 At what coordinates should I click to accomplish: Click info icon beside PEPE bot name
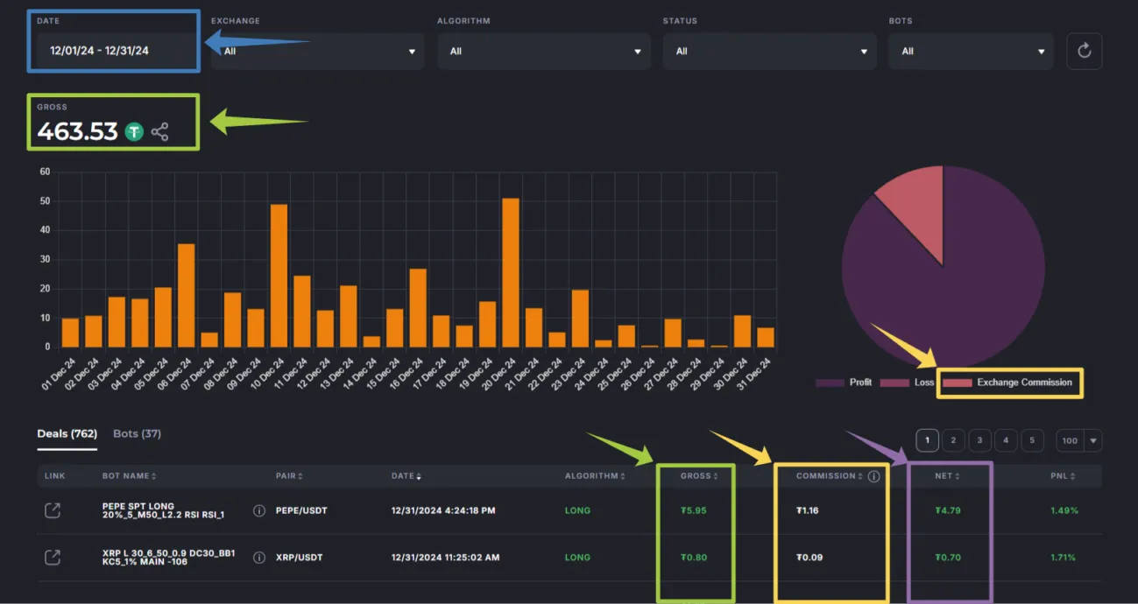pyautogui.click(x=259, y=510)
